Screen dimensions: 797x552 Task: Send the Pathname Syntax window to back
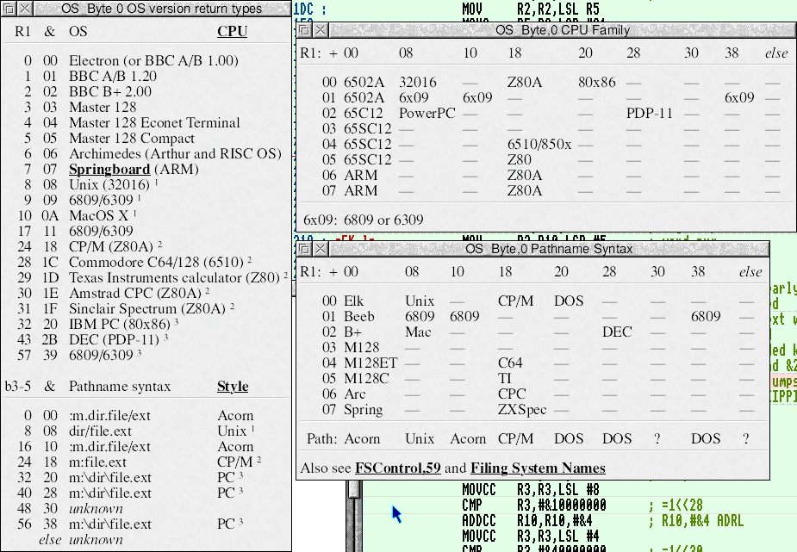pos(304,248)
